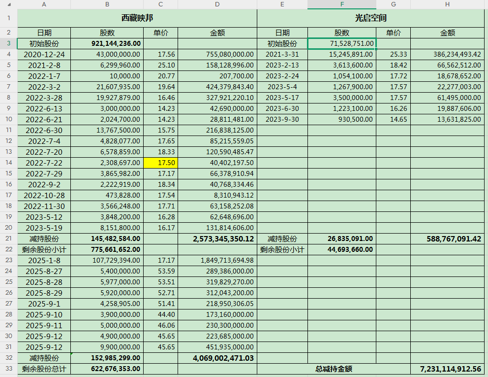Select share count 473,828.00
Image resolution: width=488 pixels, height=377 pixels.
[x=107, y=195]
